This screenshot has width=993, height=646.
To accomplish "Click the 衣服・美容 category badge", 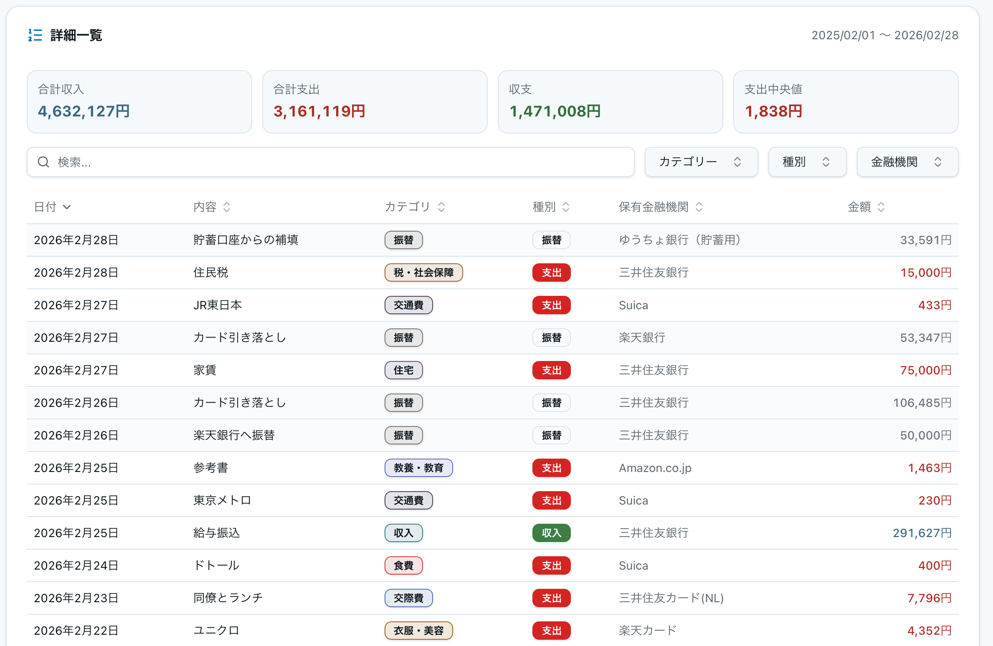I will click(x=418, y=631).
